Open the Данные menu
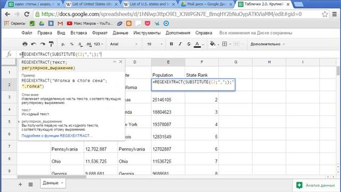This screenshot has width=341, height=192. pyautogui.click(x=120, y=33)
